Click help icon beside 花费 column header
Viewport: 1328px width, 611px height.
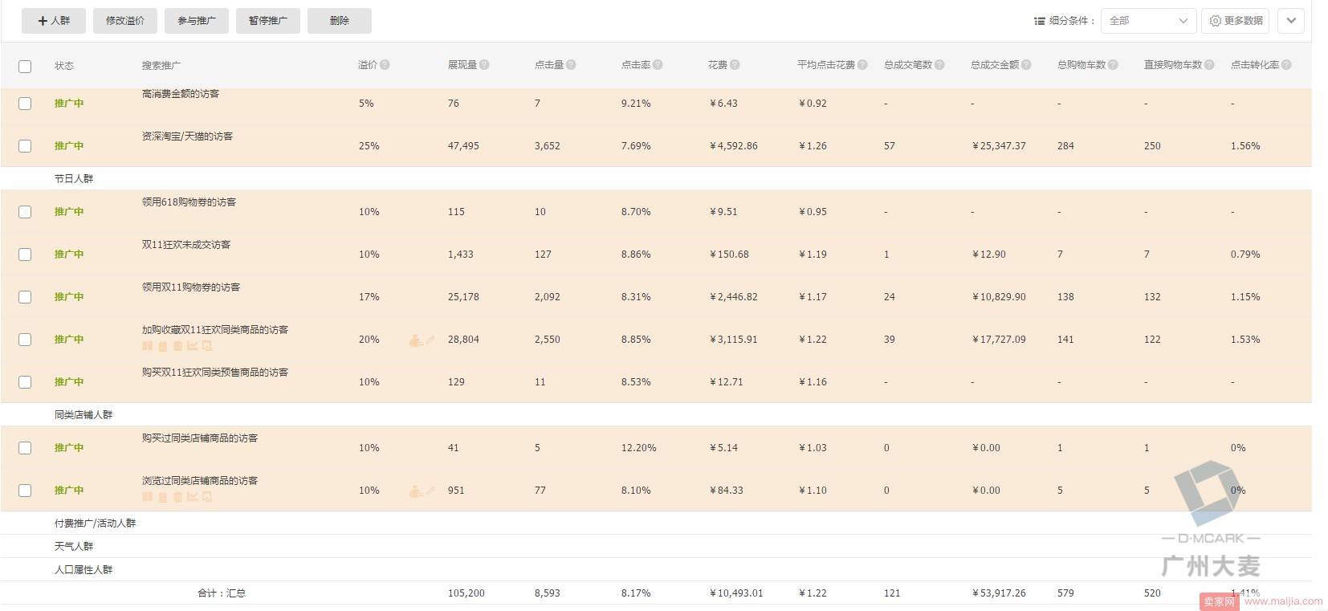735,65
